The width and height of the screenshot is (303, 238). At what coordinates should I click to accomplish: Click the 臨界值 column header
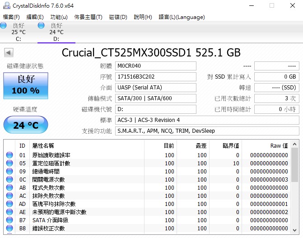pyautogui.click(x=225, y=145)
